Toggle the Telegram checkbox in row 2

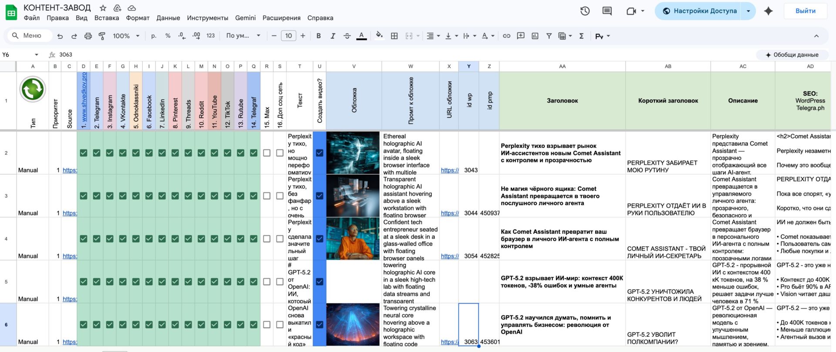click(x=97, y=153)
